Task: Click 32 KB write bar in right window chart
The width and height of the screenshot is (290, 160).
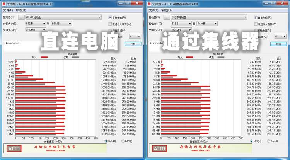Action: coord(180,83)
